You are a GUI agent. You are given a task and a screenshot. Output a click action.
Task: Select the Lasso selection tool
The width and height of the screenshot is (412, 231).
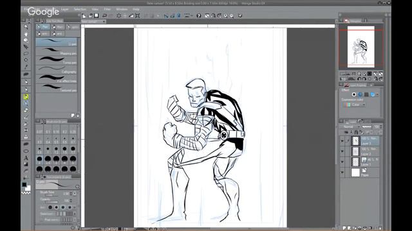point(26,53)
